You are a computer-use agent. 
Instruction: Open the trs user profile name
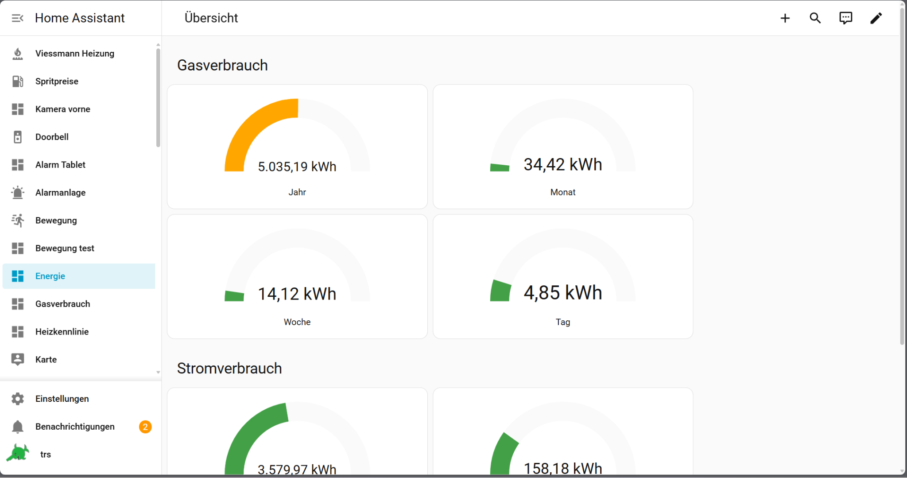point(46,455)
